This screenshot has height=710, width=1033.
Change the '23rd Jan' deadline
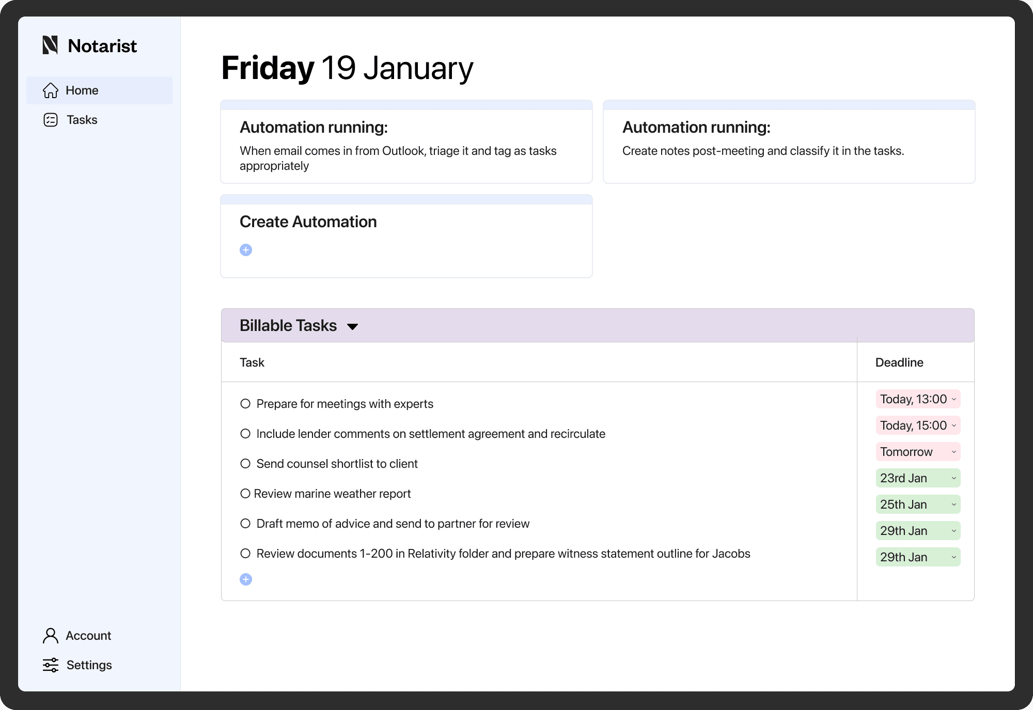click(918, 478)
